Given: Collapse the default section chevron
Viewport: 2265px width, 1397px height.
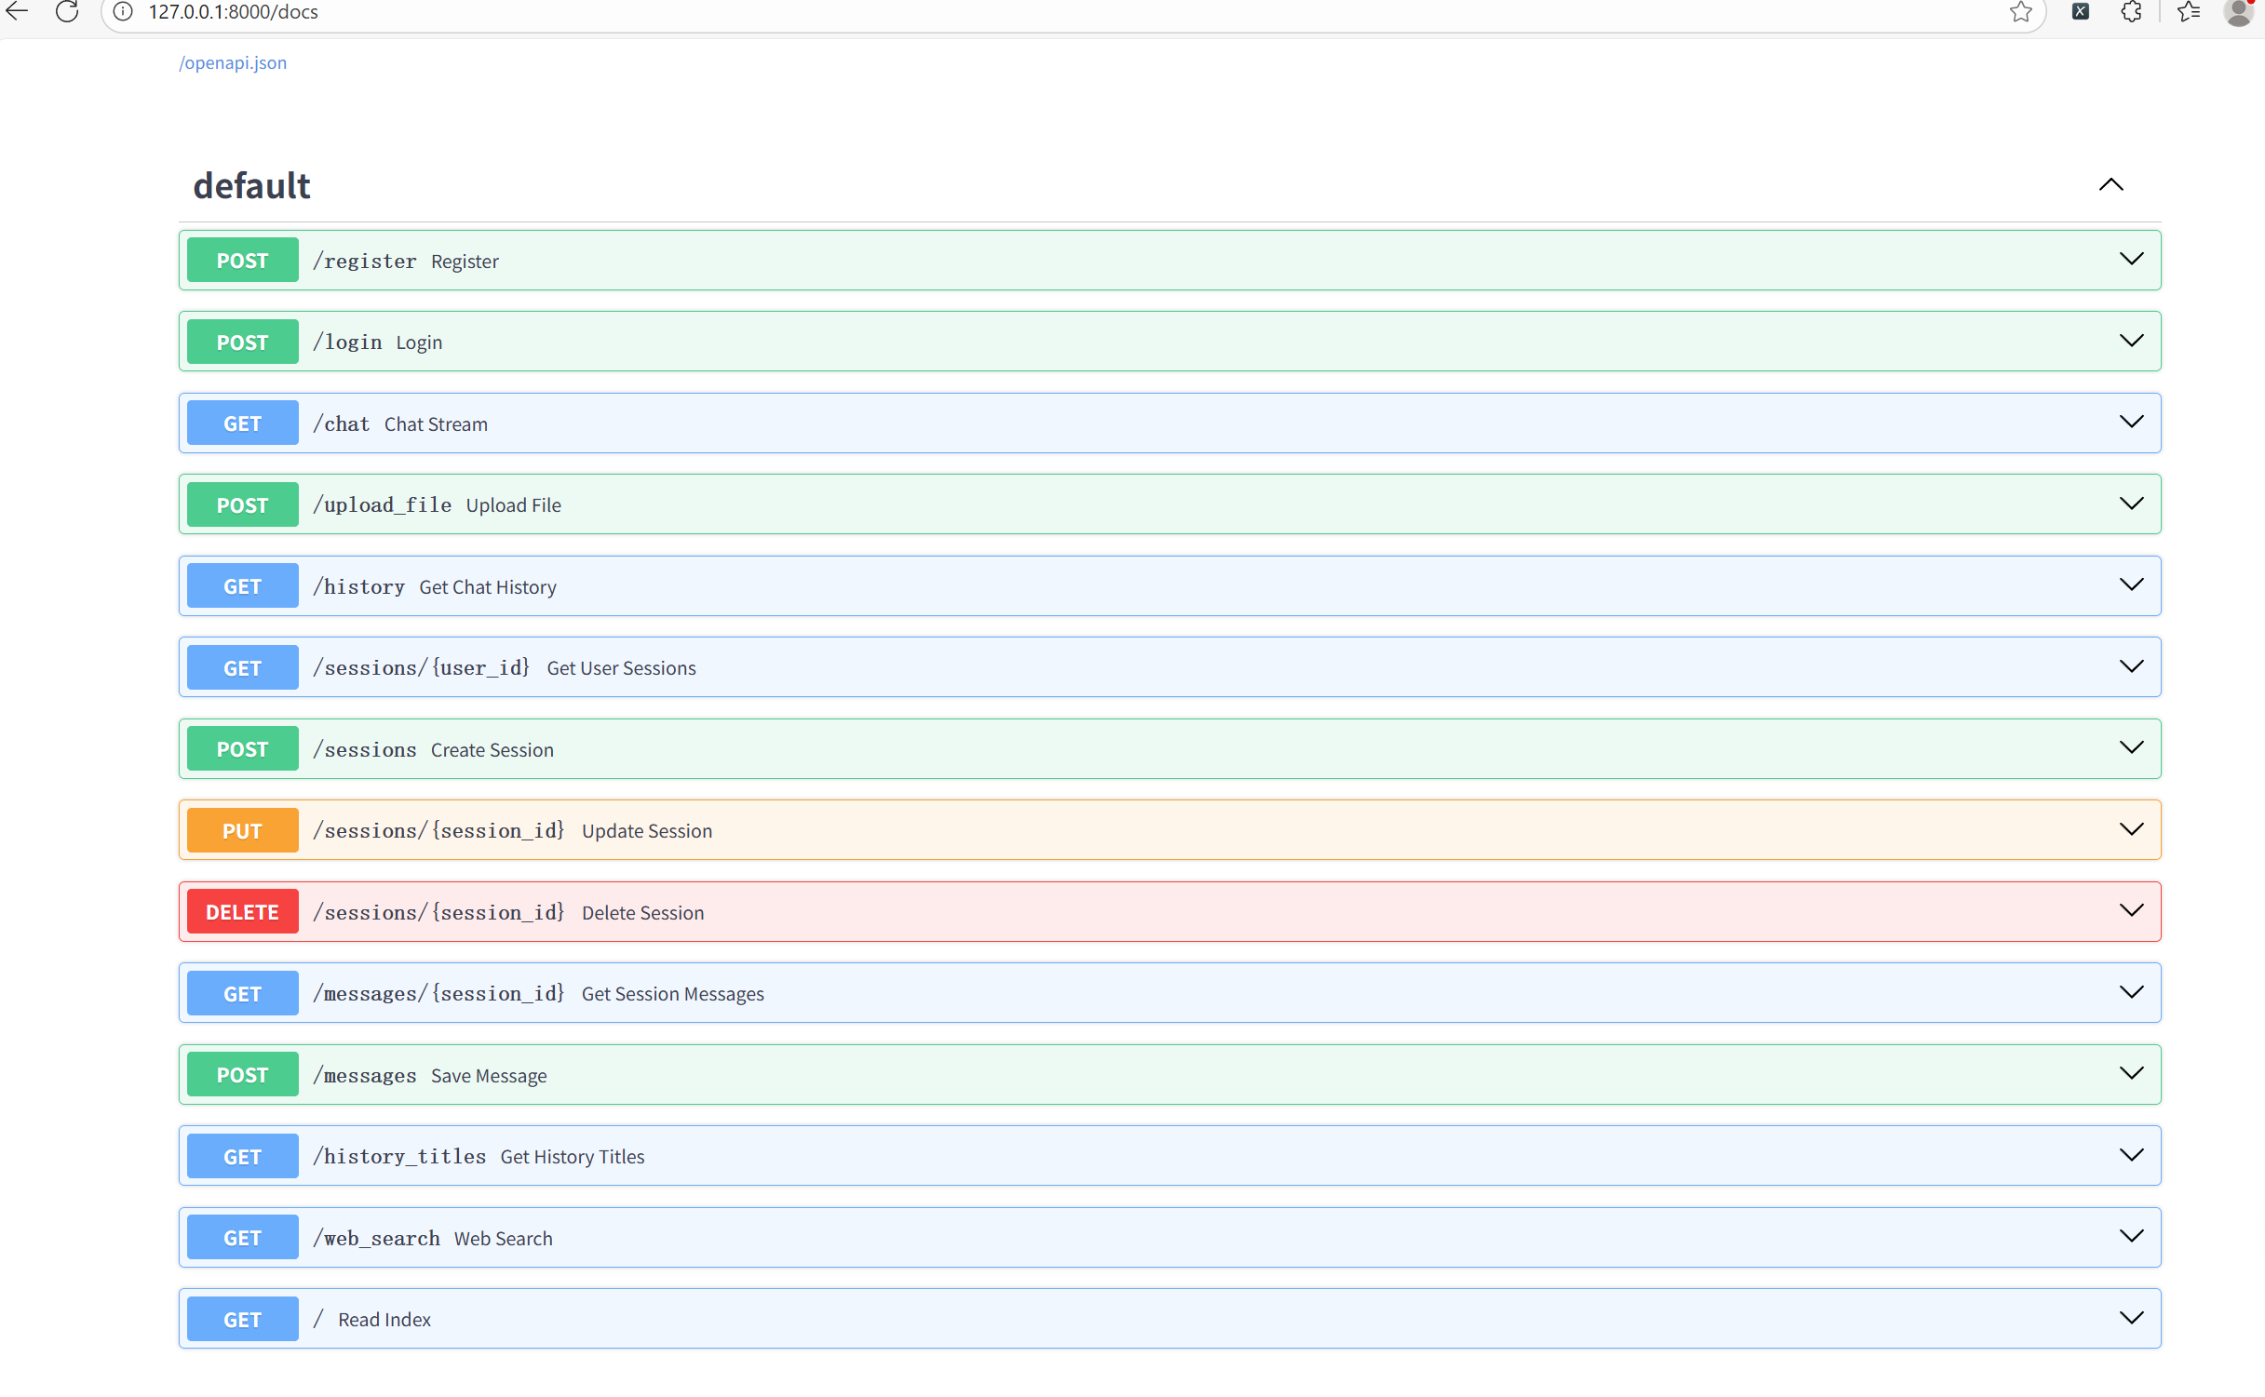Looking at the screenshot, I should coord(2110,185).
